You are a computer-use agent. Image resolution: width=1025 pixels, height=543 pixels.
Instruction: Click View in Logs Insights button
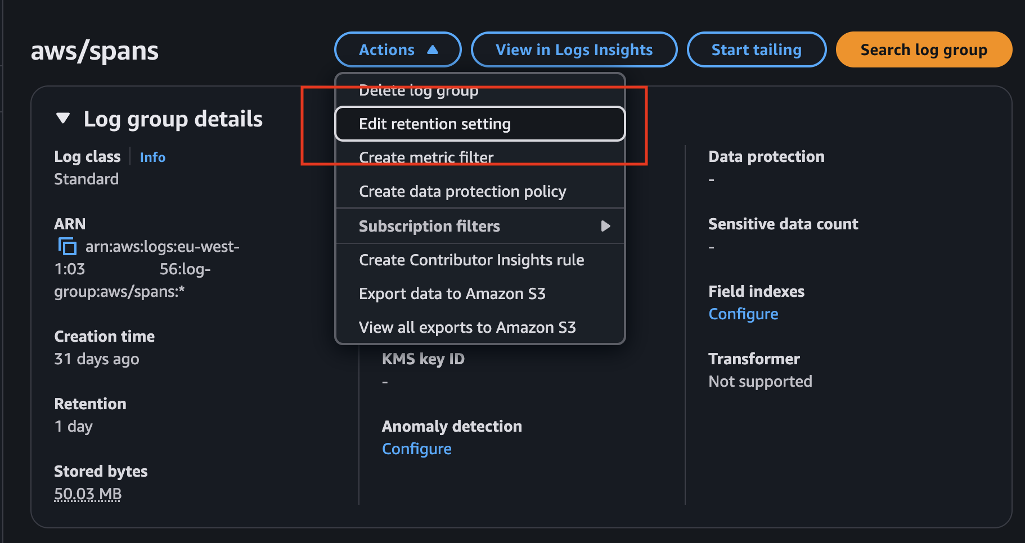pos(574,49)
